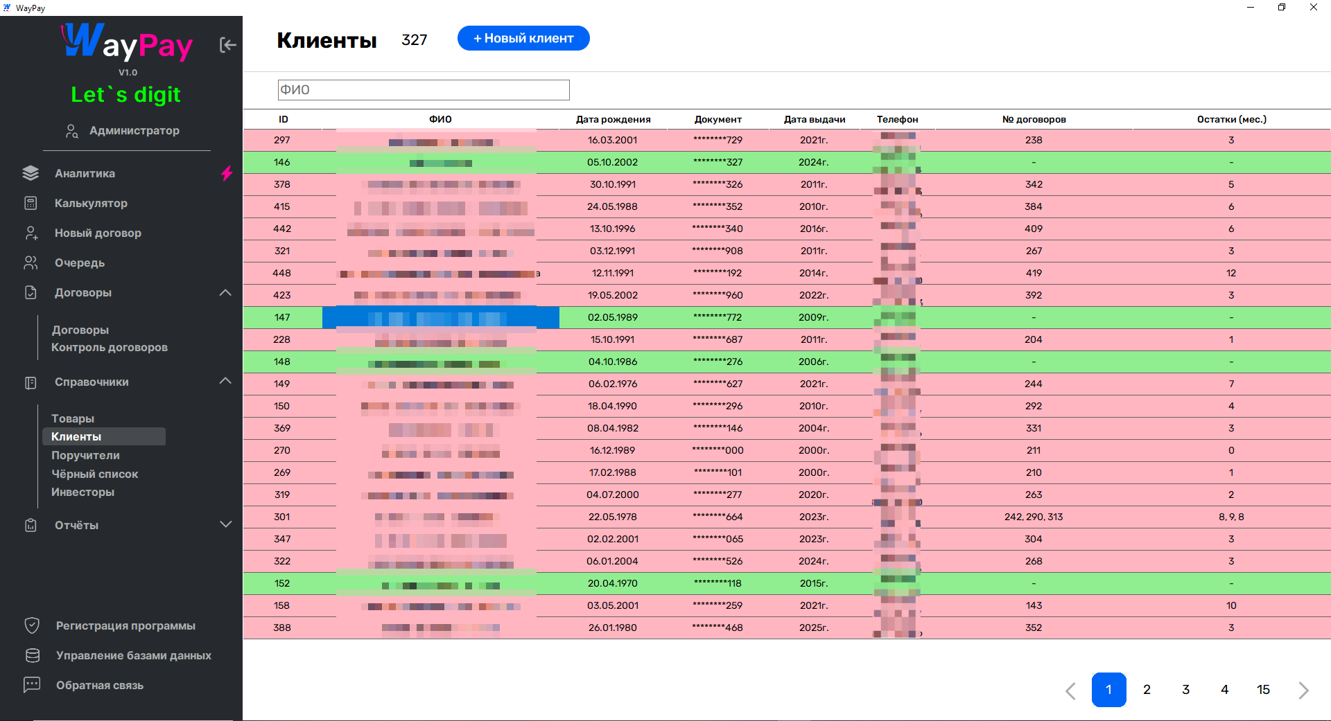Go to page 3
This screenshot has width=1331, height=721.
pyautogui.click(x=1185, y=690)
